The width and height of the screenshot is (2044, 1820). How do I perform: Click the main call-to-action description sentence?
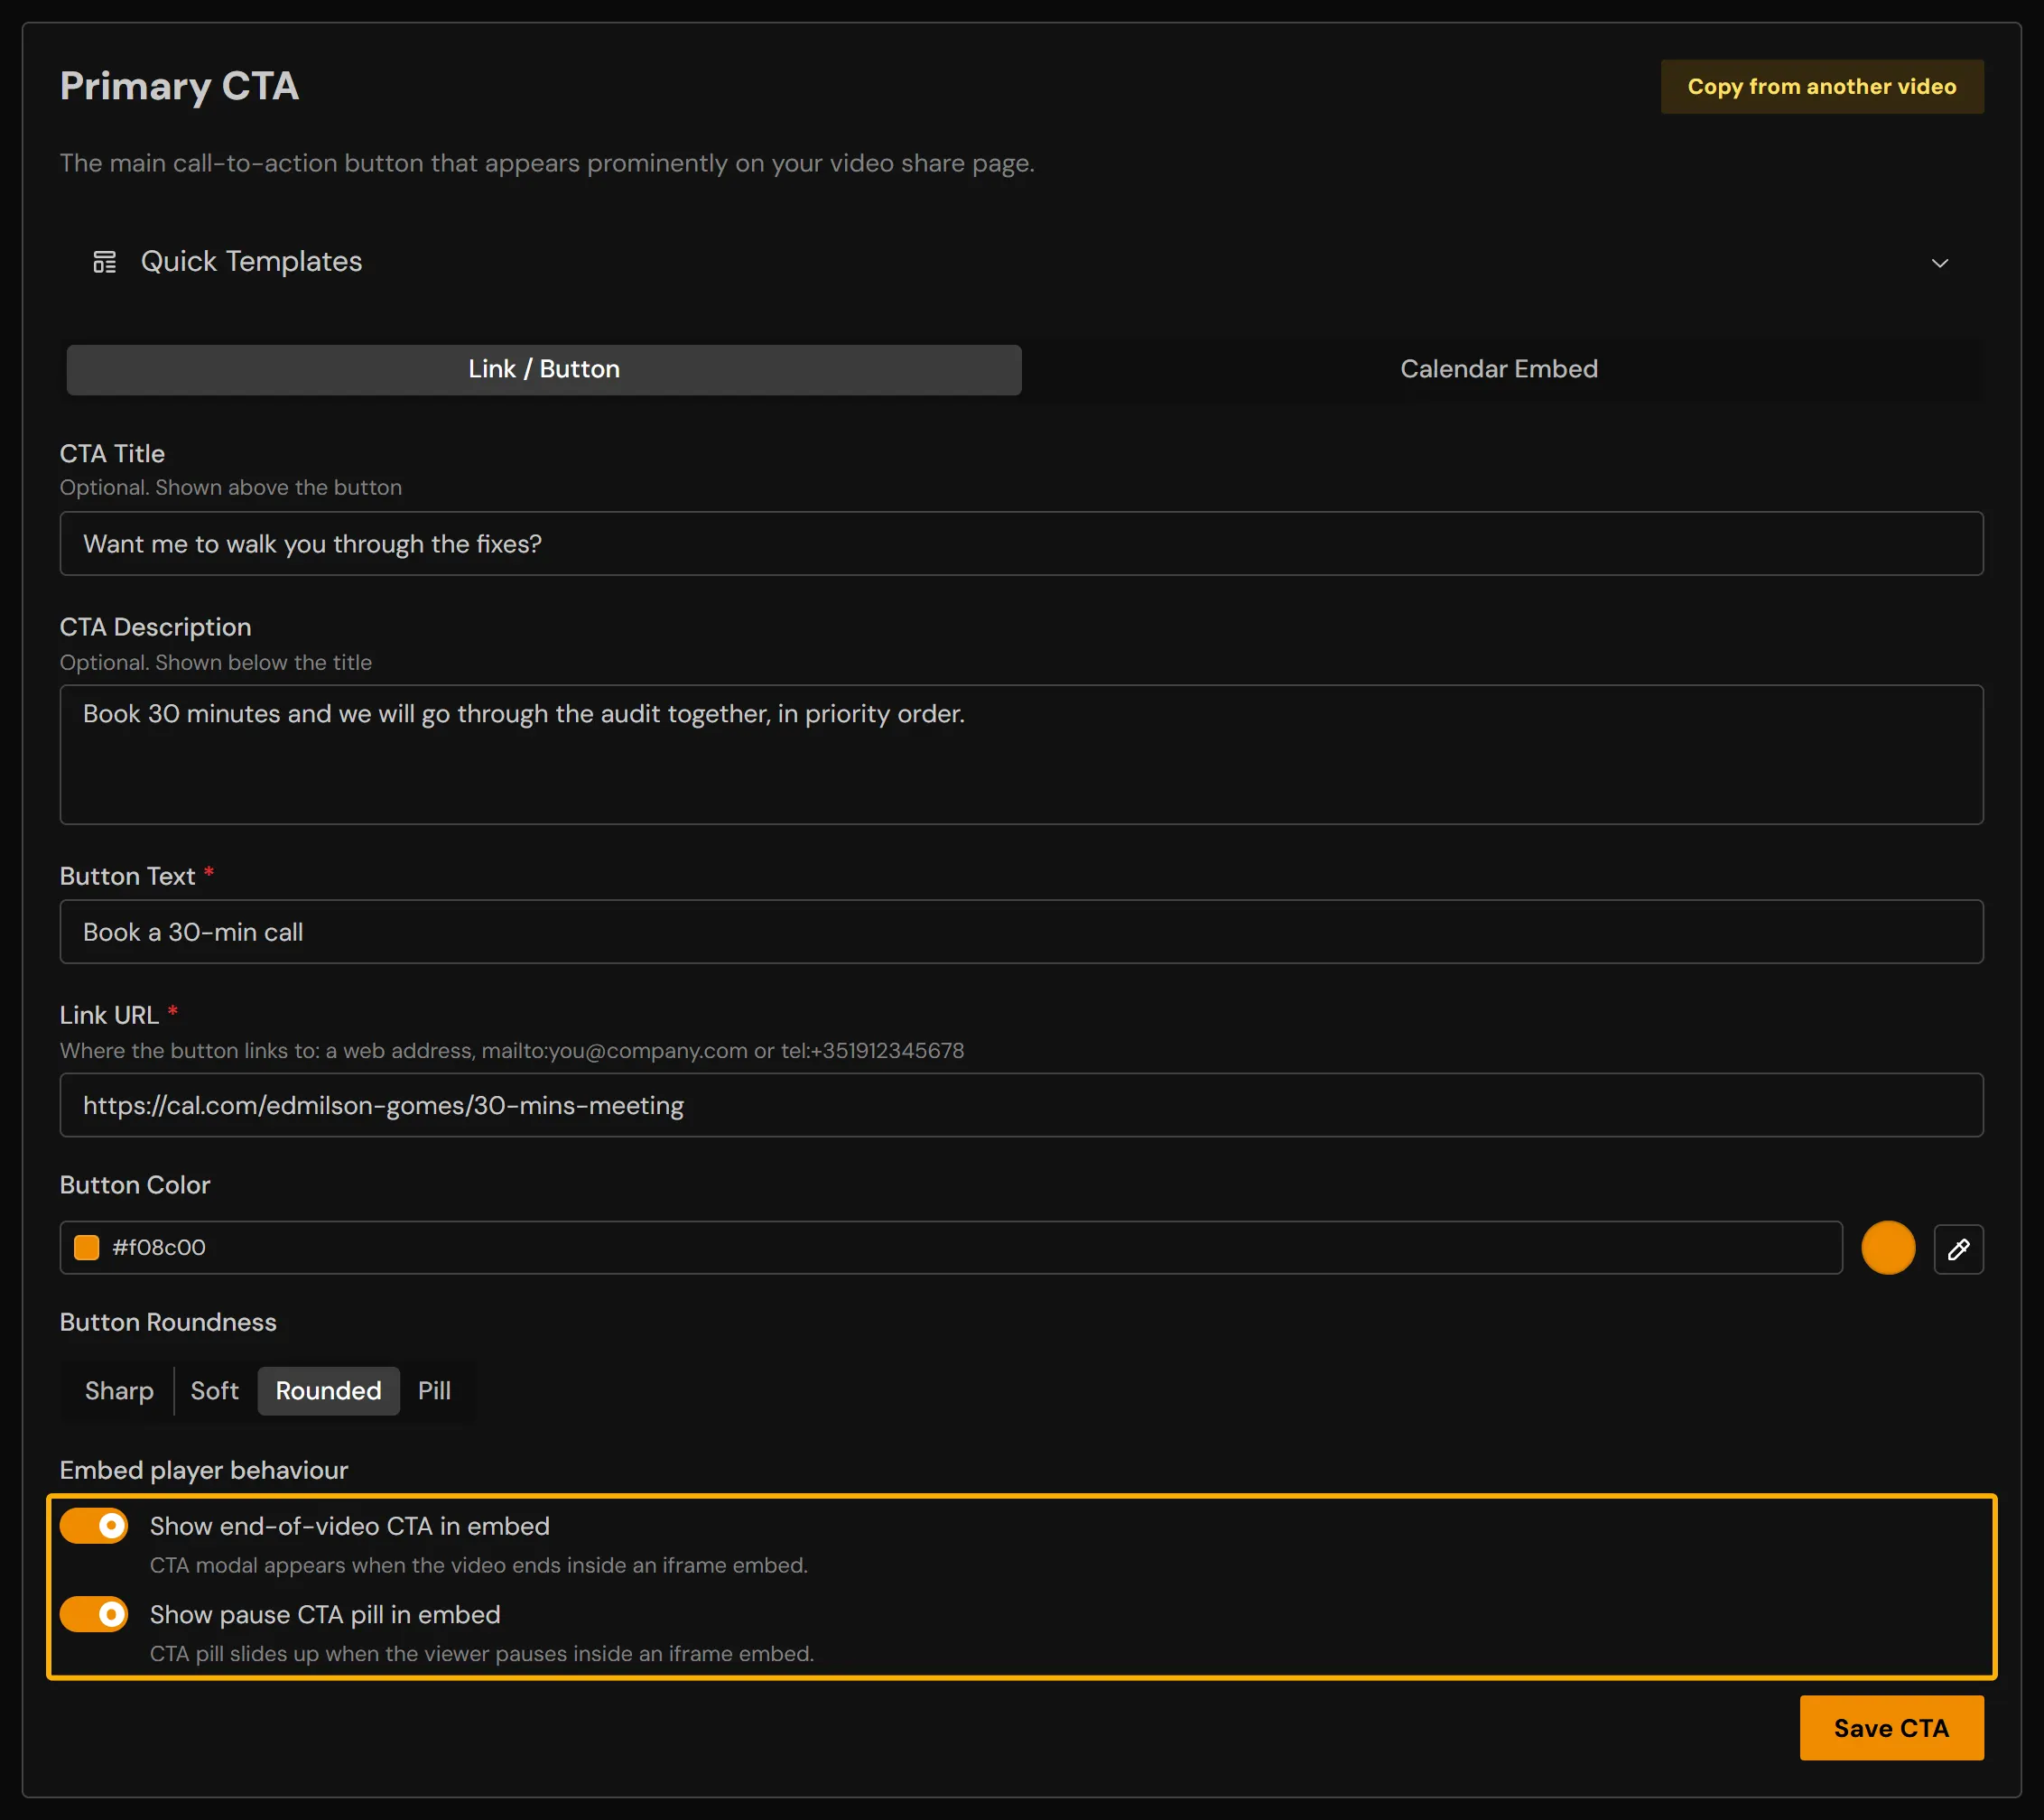point(547,163)
